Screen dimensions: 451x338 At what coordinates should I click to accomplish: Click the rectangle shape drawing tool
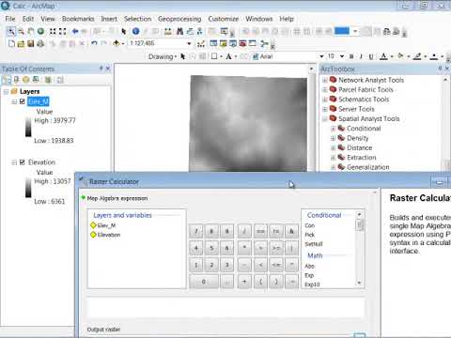(x=214, y=56)
